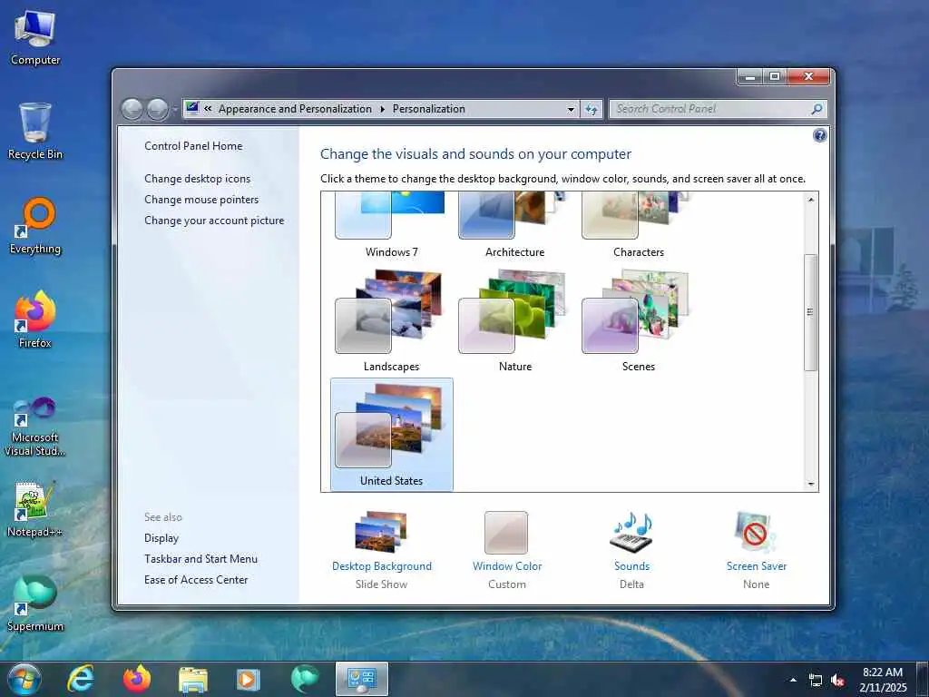Viewport: 929px width, 697px height.
Task: Expand the address bar history dropdown
Action: point(571,109)
